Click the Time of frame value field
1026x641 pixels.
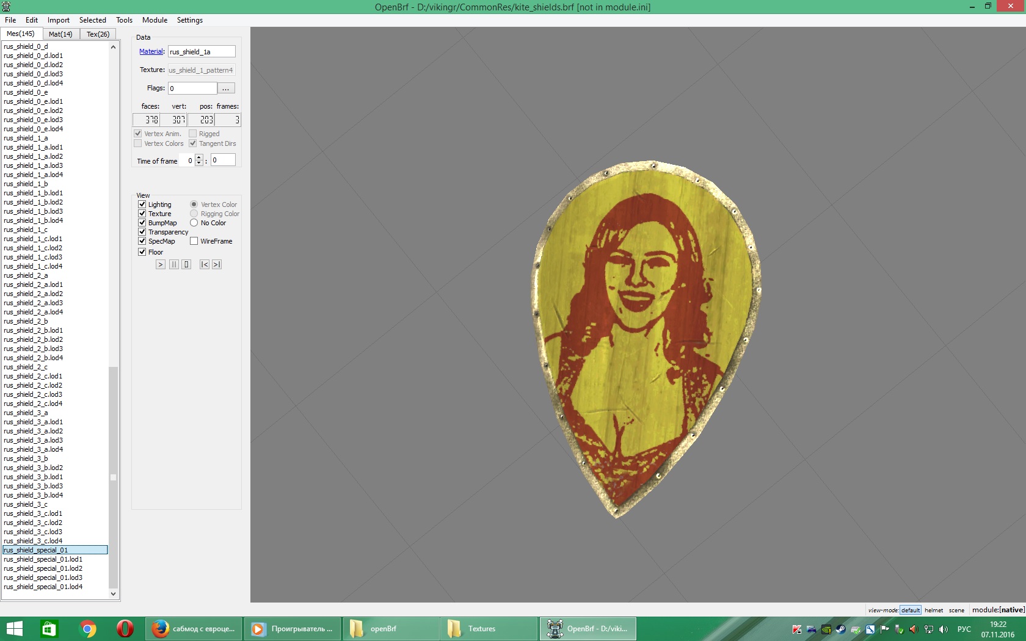pyautogui.click(x=224, y=160)
